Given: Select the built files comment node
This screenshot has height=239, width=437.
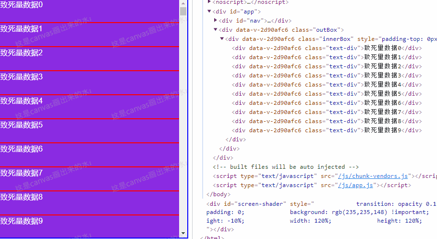Looking at the screenshot, I should (286, 167).
